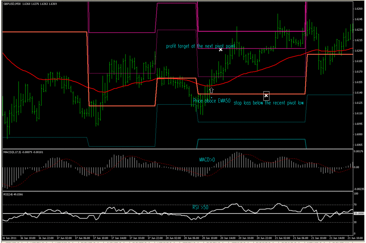Click price level 1.6080 on the price axis
Viewport: 366px width, 243px height.
[358, 134]
